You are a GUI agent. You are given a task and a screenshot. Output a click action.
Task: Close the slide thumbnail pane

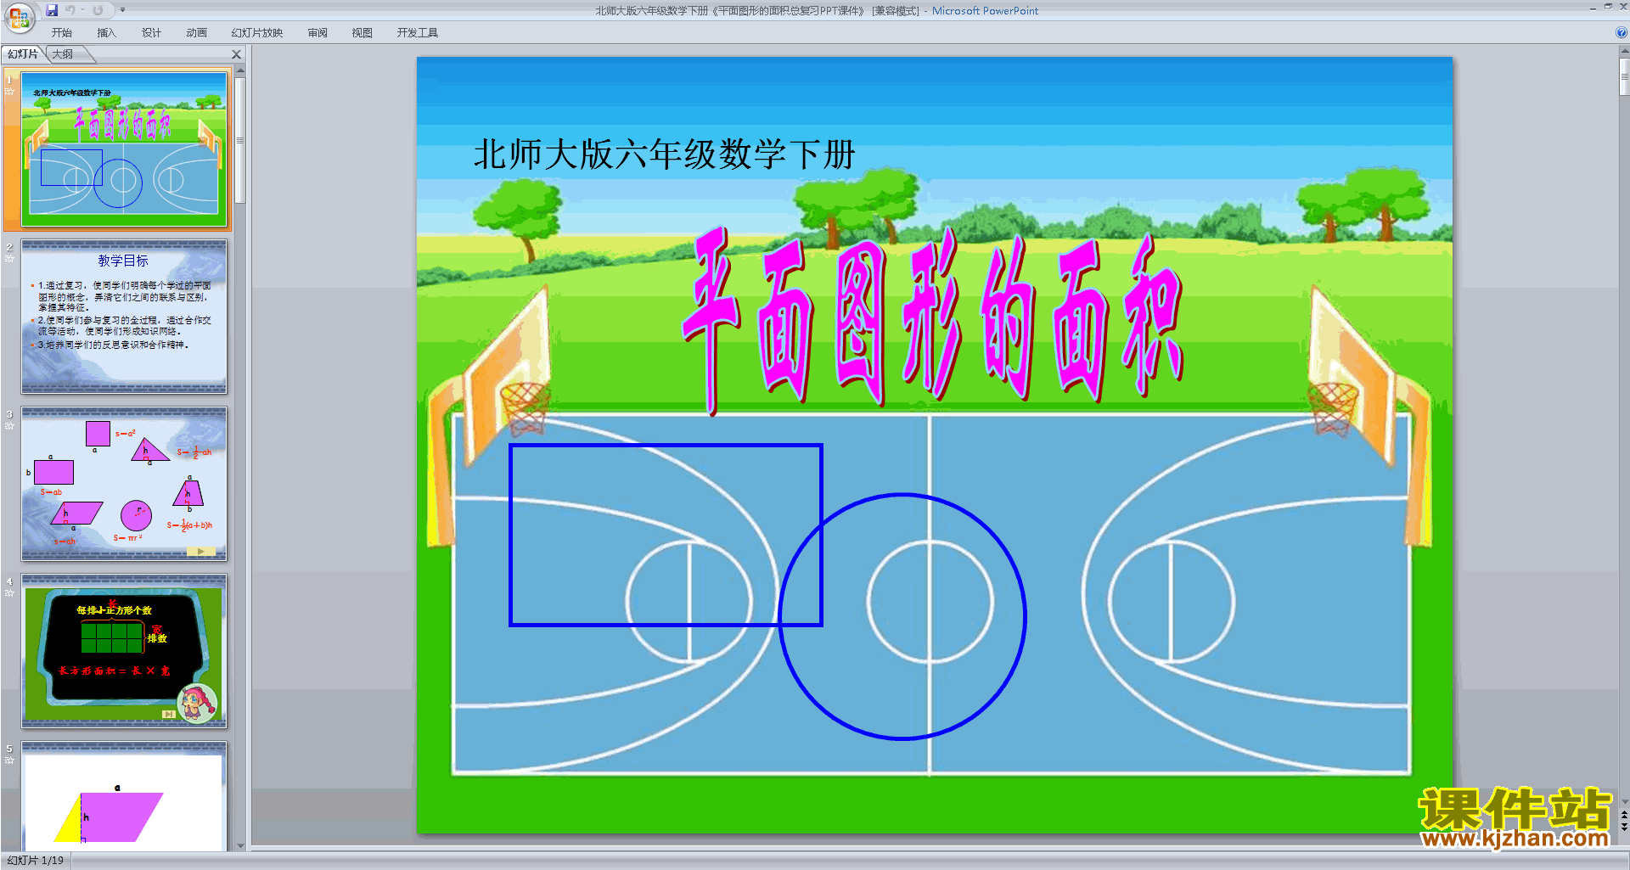coord(237,54)
